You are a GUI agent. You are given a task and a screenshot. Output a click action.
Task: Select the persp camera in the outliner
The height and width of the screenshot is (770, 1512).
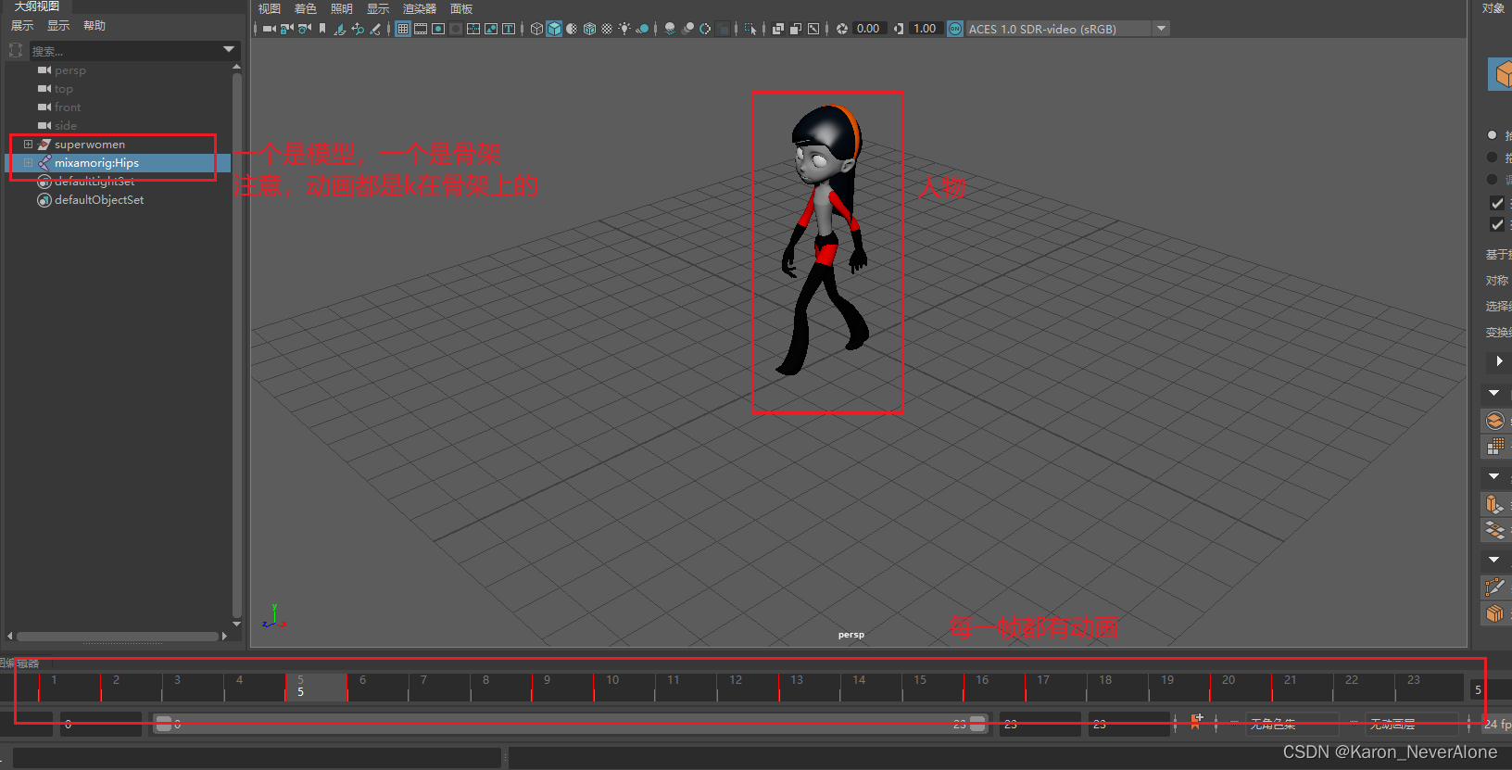(x=69, y=70)
